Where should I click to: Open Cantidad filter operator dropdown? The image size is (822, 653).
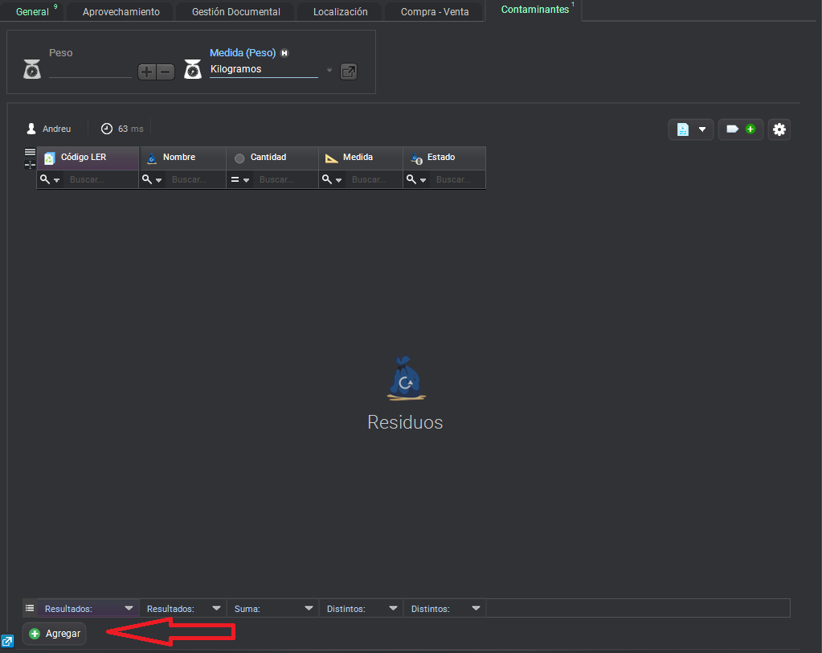pyautogui.click(x=241, y=180)
